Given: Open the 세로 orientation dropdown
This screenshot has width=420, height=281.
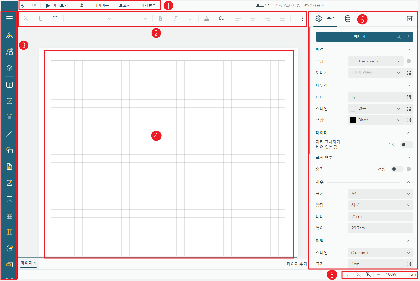Looking at the screenshot, I should [x=381, y=205].
